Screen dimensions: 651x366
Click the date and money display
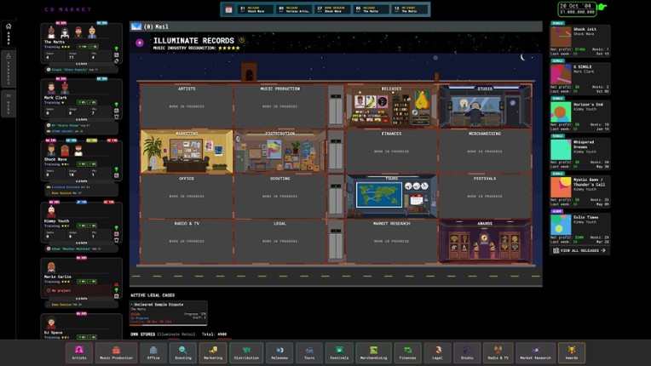[577, 9]
